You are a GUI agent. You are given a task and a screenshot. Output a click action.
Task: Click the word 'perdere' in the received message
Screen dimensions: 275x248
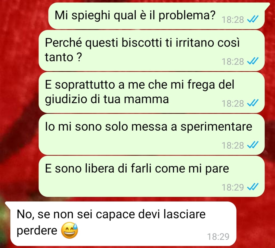[37, 231]
